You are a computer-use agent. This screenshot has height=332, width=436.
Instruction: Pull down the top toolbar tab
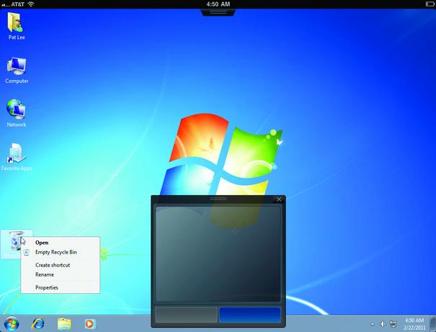[x=218, y=12]
